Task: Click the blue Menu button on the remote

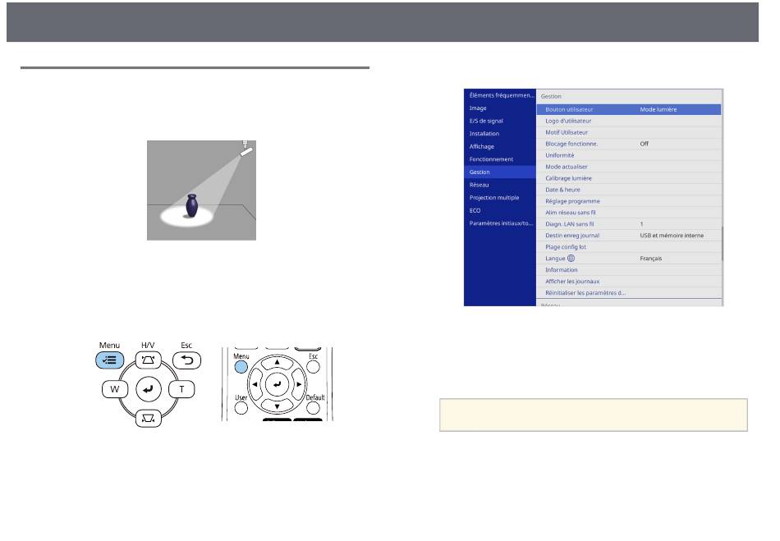Action: pos(241,367)
